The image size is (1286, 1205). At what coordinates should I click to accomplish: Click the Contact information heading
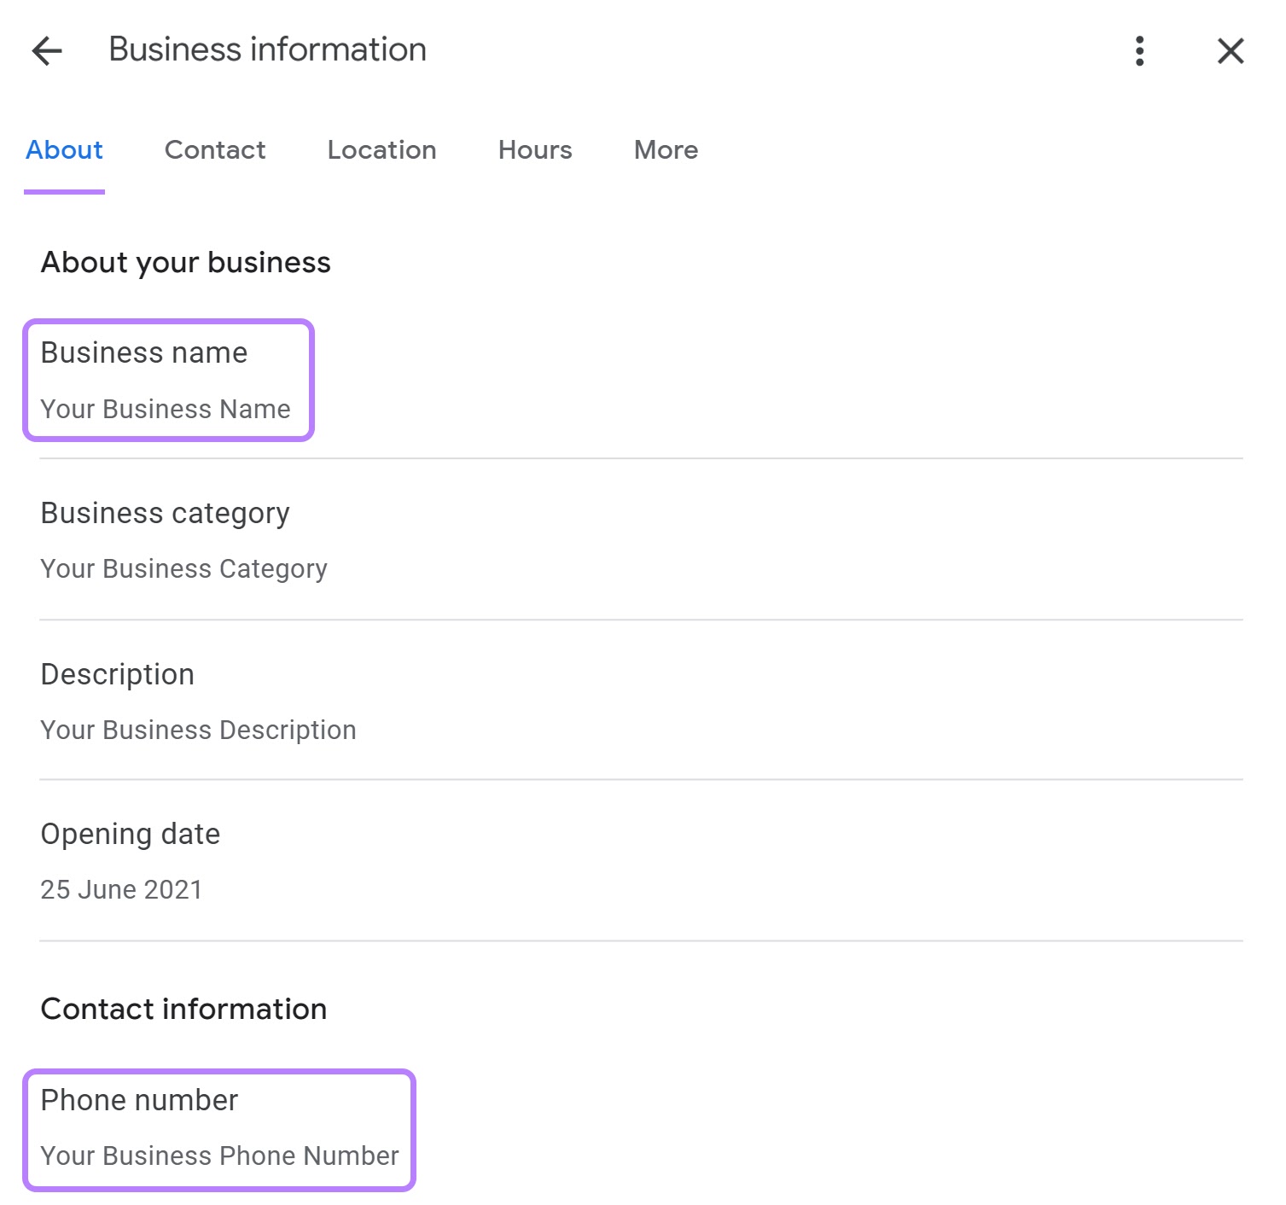[183, 1009]
